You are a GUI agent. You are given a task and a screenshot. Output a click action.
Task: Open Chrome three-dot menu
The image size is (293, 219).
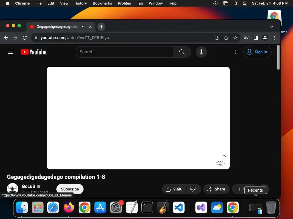pyautogui.click(x=274, y=38)
